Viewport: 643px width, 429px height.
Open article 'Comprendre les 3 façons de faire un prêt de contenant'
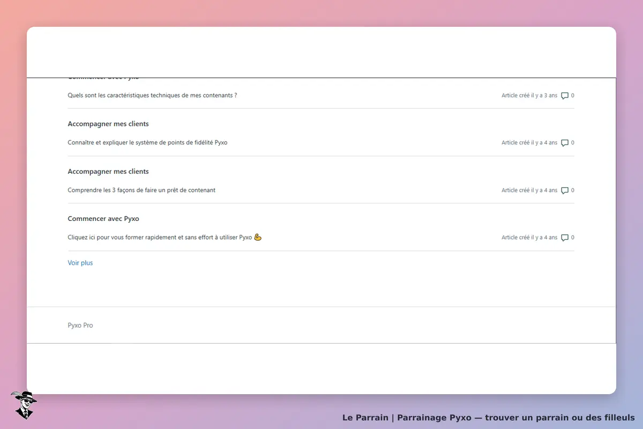(141, 190)
